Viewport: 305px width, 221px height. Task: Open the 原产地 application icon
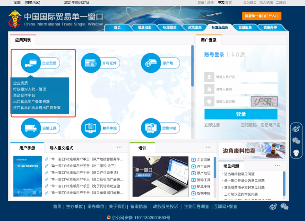pos(151,63)
